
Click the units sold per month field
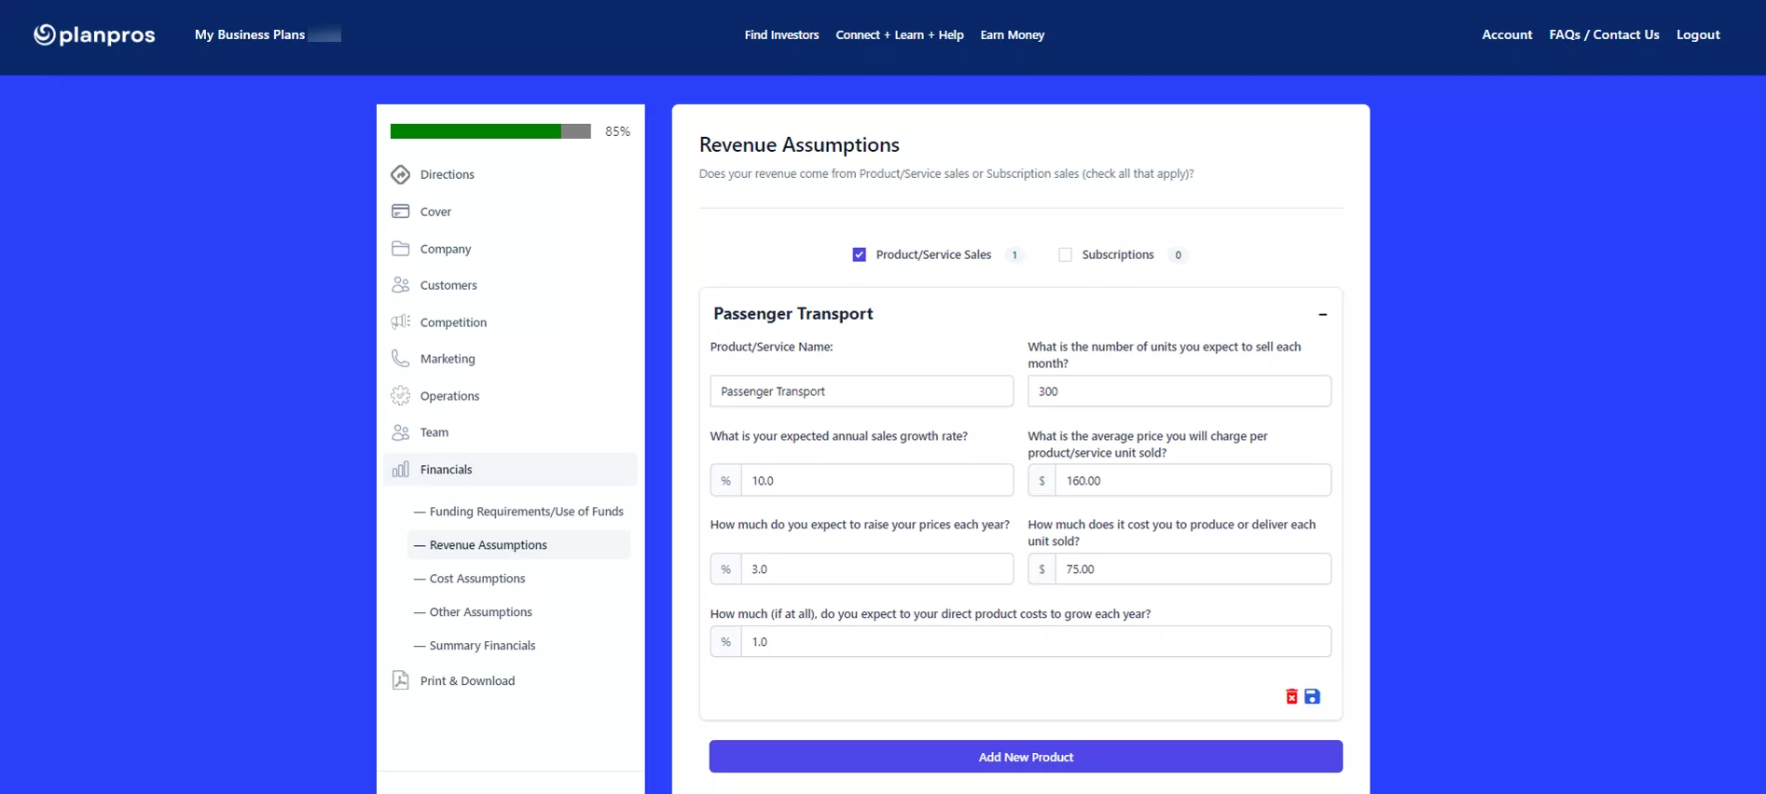click(x=1179, y=391)
